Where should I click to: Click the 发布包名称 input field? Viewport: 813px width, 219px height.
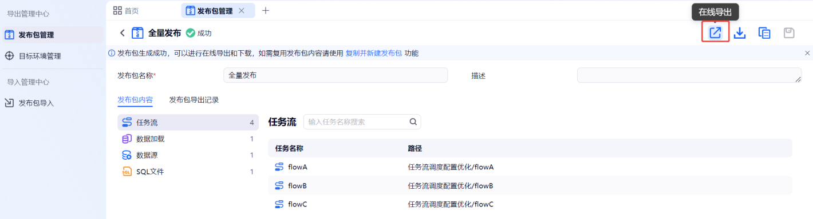[336, 75]
